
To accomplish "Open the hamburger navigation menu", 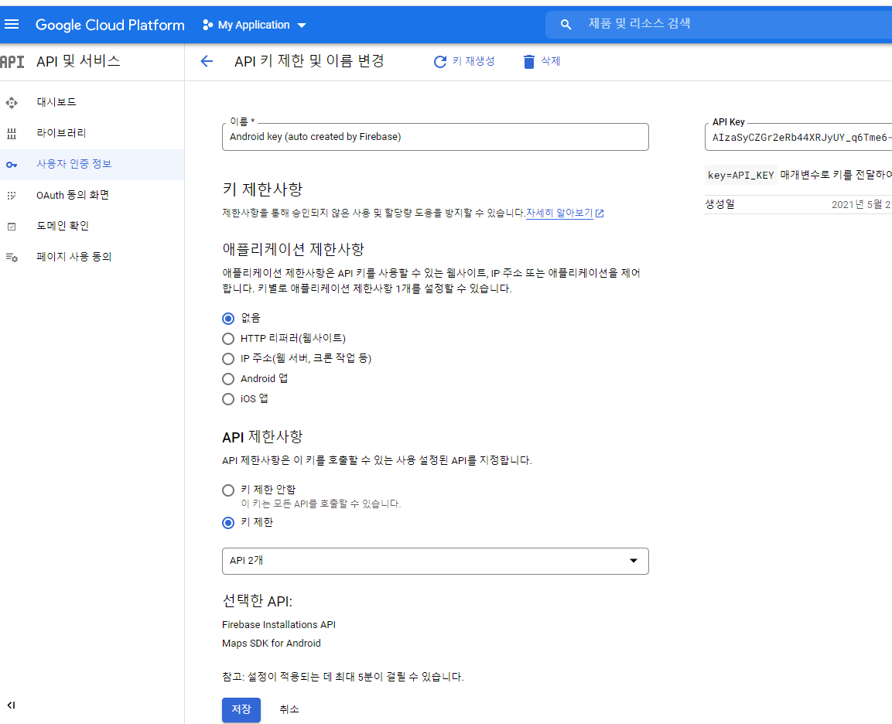I will pyautogui.click(x=12, y=25).
